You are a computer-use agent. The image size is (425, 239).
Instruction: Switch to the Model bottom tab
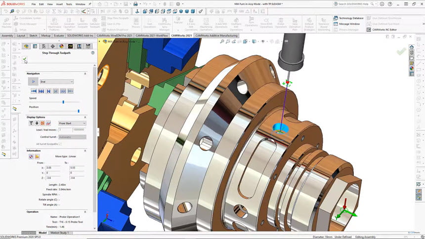point(42,233)
